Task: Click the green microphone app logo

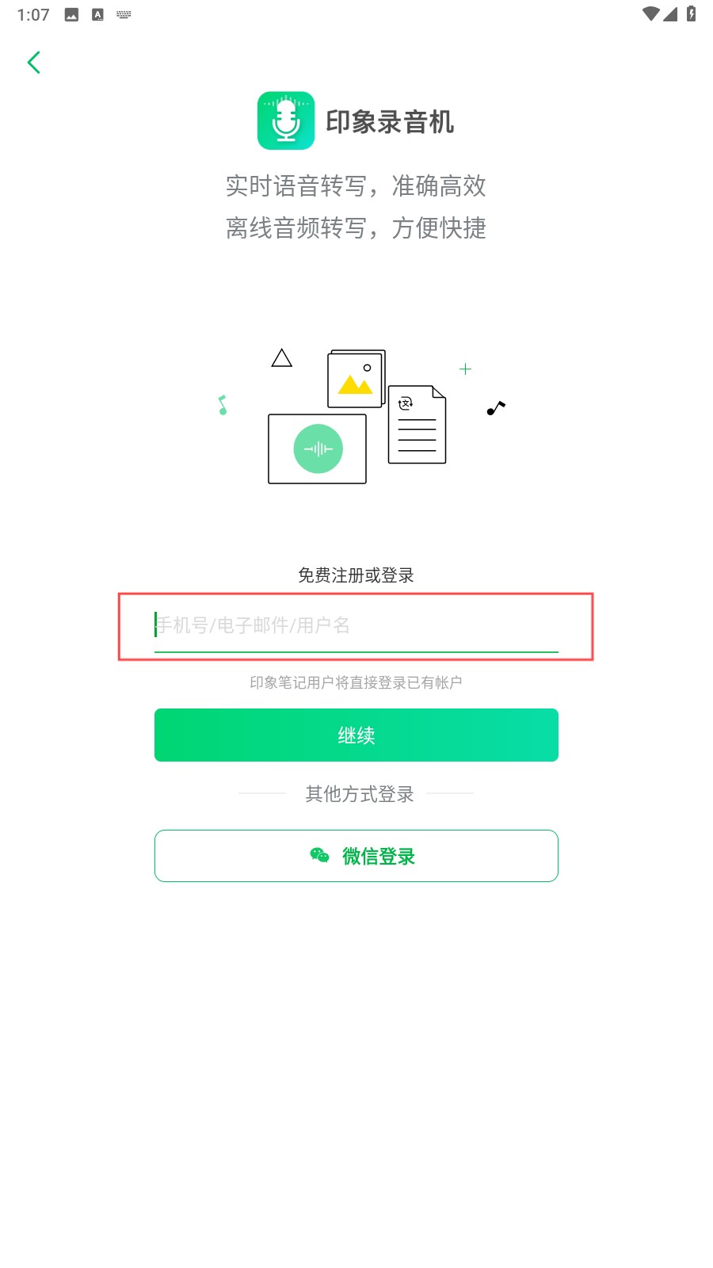Action: [286, 120]
